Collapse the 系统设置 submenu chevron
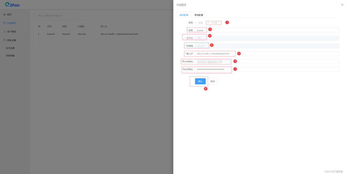 click(26, 40)
